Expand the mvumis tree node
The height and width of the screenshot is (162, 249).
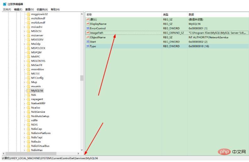click(x=25, y=86)
